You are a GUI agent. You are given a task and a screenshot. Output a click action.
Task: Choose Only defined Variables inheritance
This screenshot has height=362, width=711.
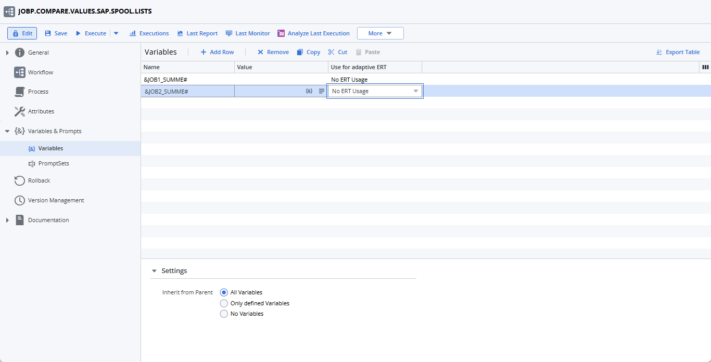pyautogui.click(x=224, y=303)
